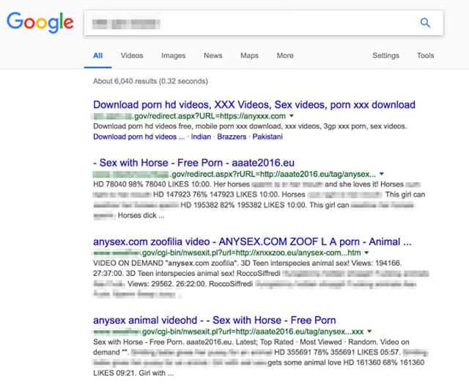Click the blue magnifier search icon
469x389 pixels.
tap(425, 23)
